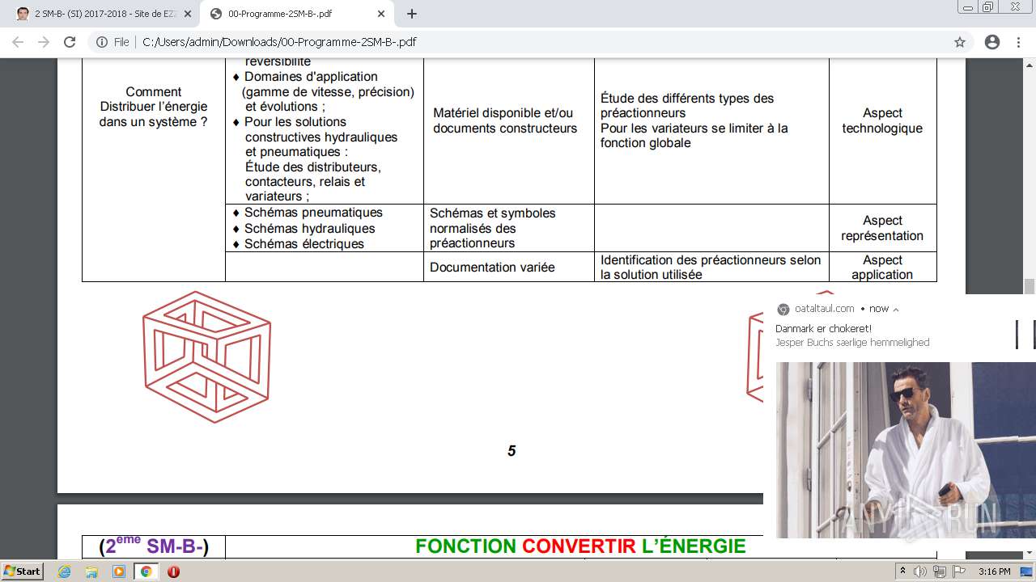Viewport: 1036px width, 582px height.
Task: Click the left impossible-cube figure
Action: (206, 356)
